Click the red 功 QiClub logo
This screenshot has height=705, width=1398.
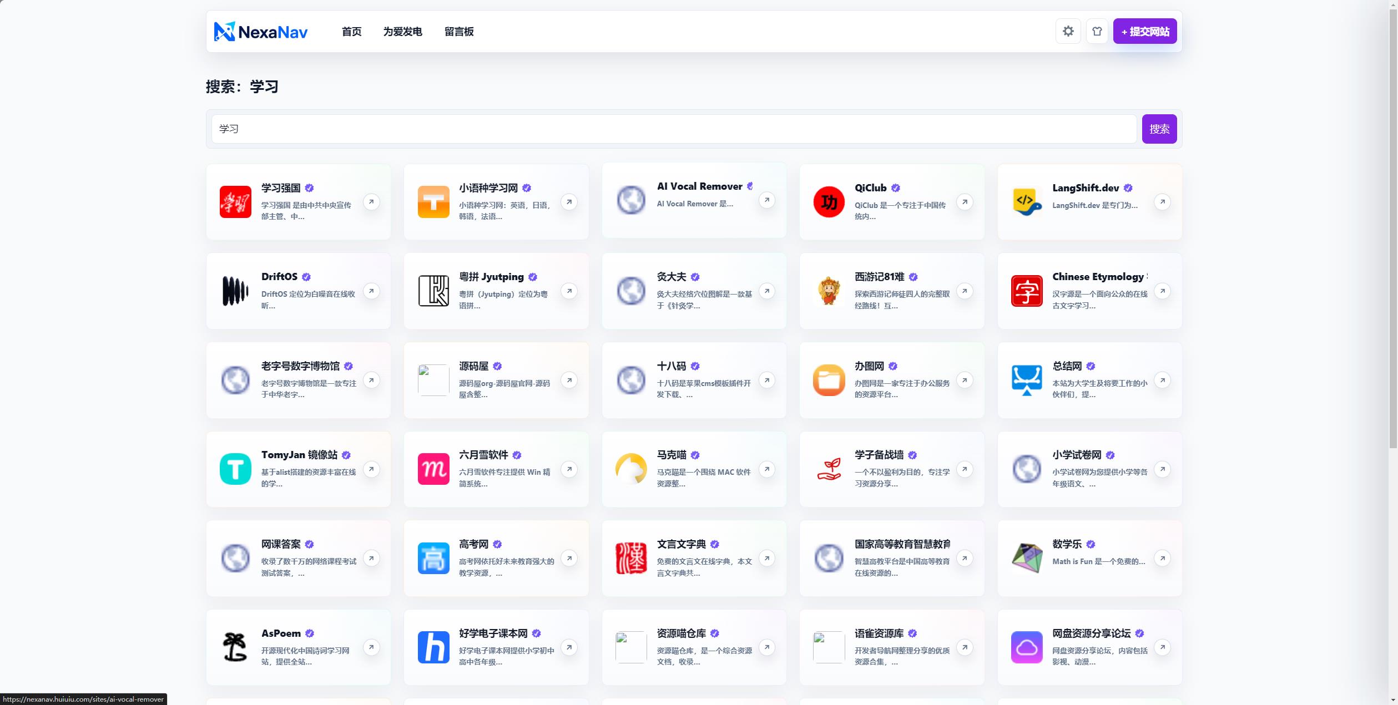[x=829, y=202]
